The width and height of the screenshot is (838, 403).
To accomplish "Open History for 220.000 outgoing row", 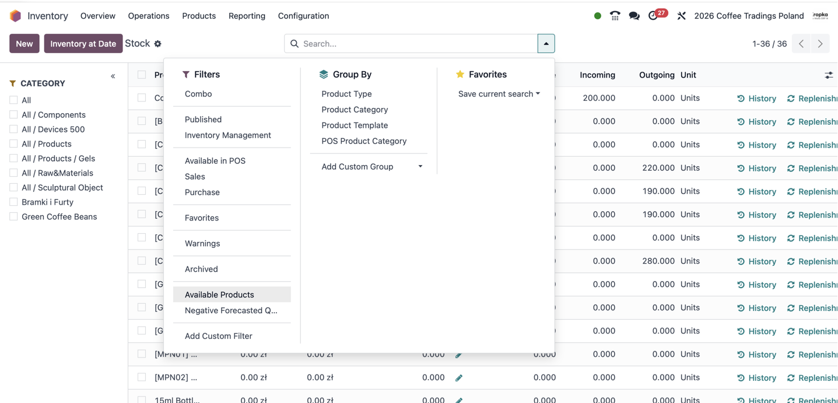I will 756,169.
